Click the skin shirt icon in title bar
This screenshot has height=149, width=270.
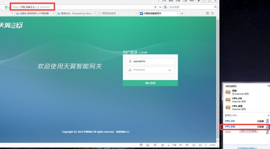[199, 1]
